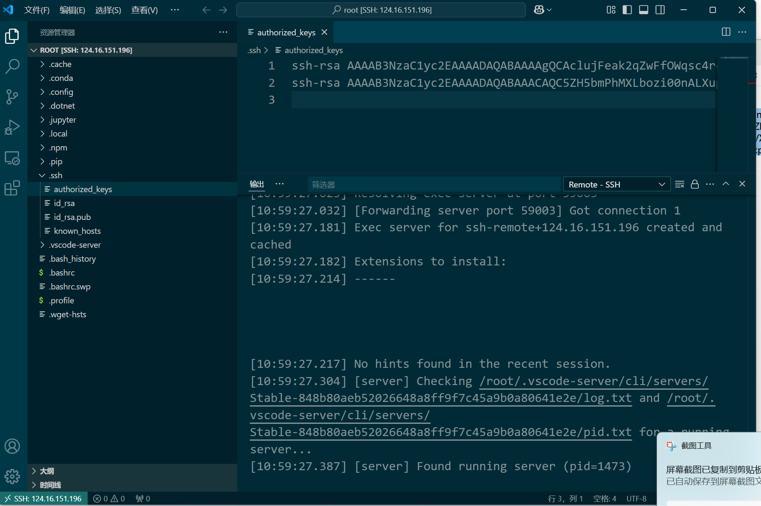This screenshot has width=761, height=506.
Task: Click the VS Code logo icon
Action: click(x=8, y=10)
